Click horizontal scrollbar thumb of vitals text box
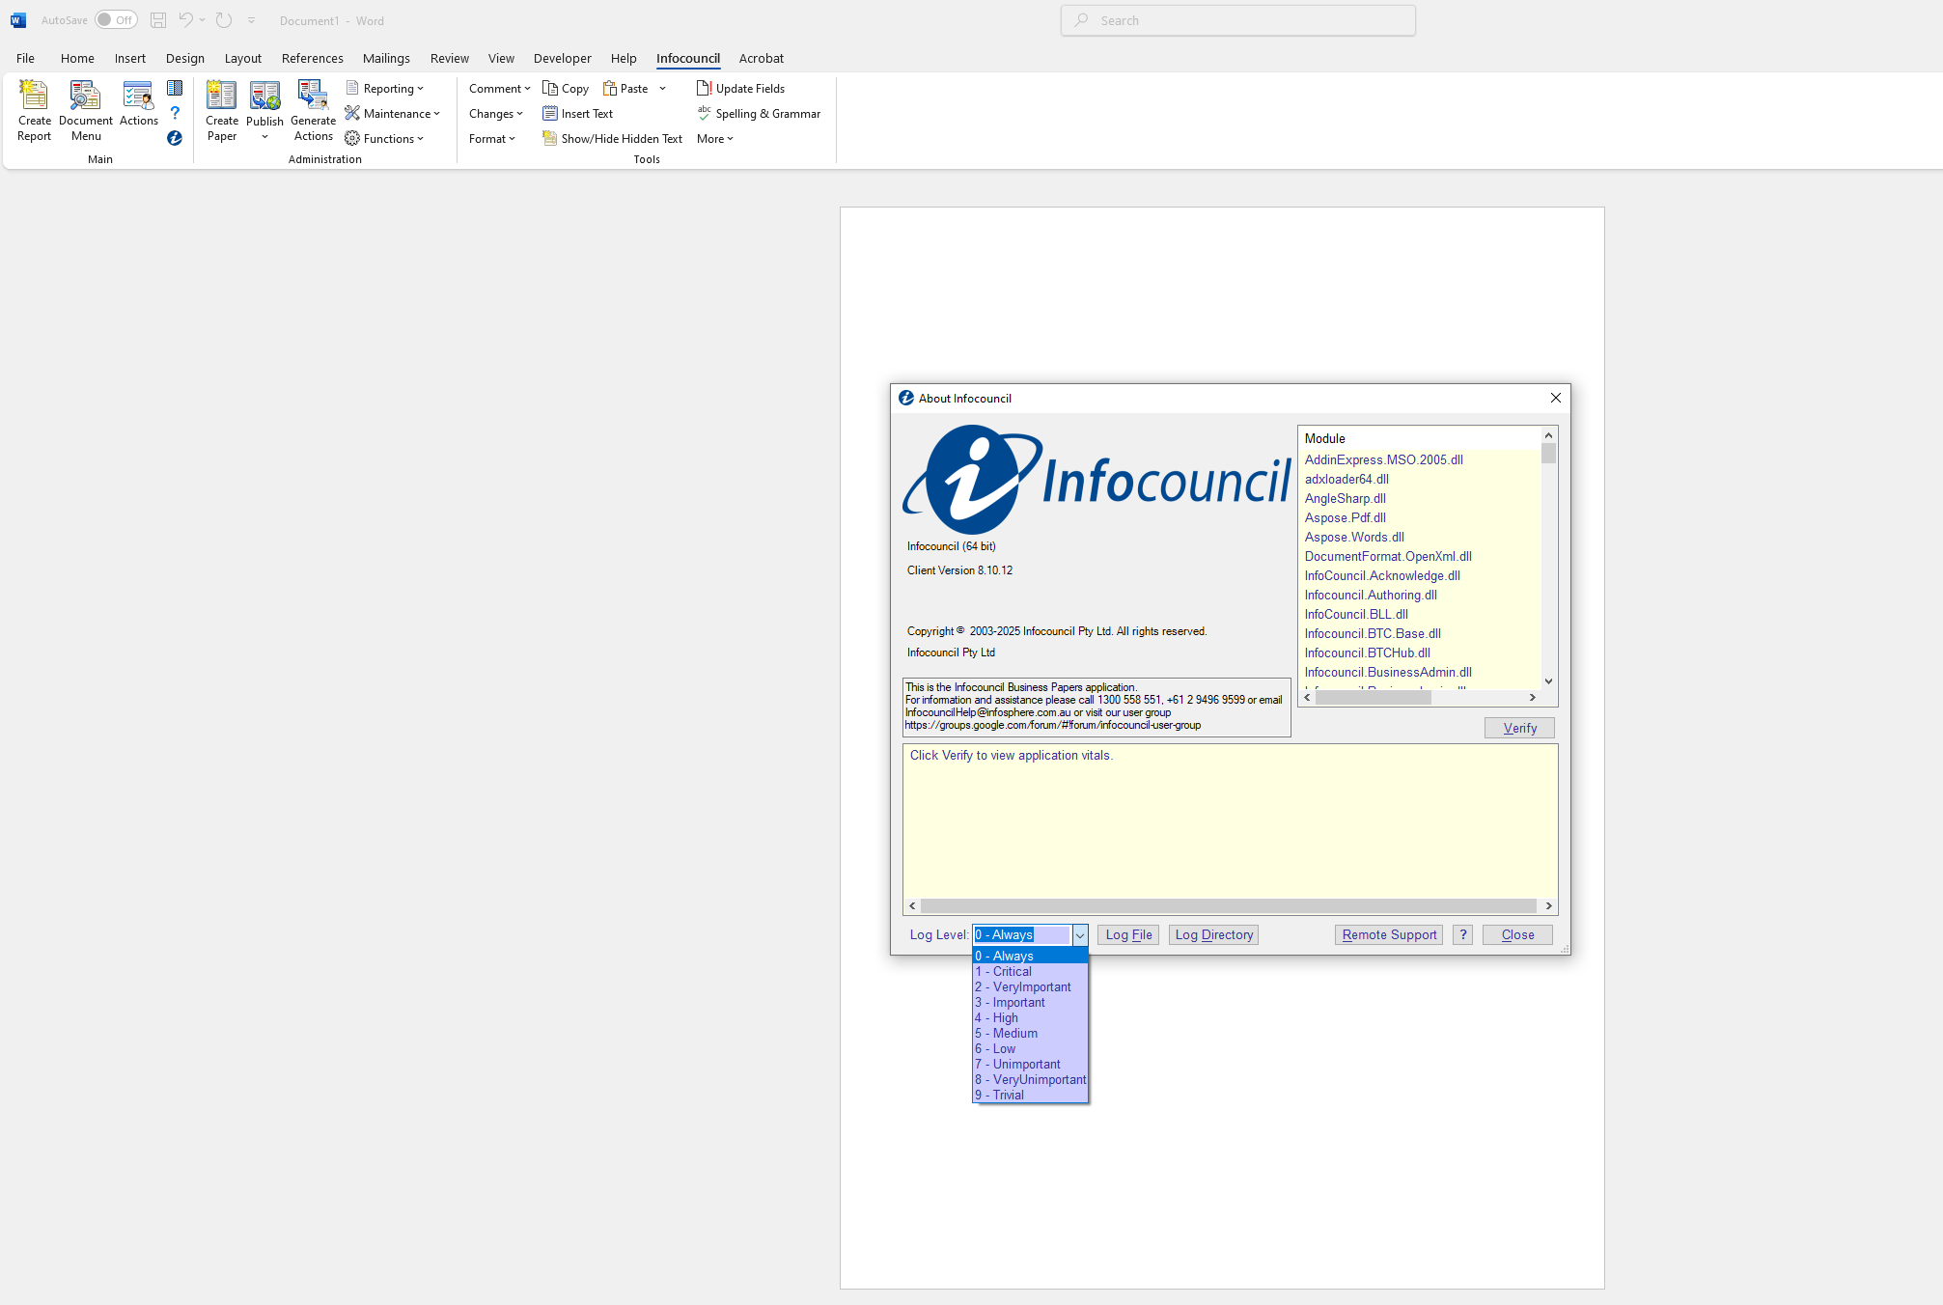Screen dimensions: 1943x1305 coord(1229,905)
